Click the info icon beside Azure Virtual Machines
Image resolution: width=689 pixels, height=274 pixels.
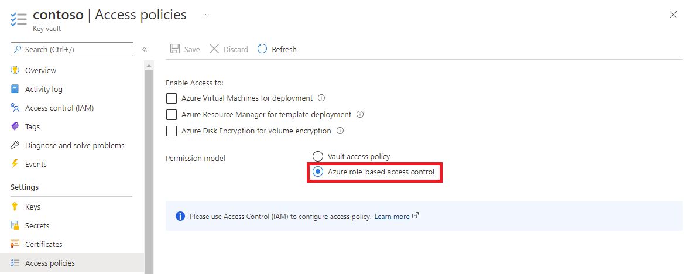pos(321,98)
